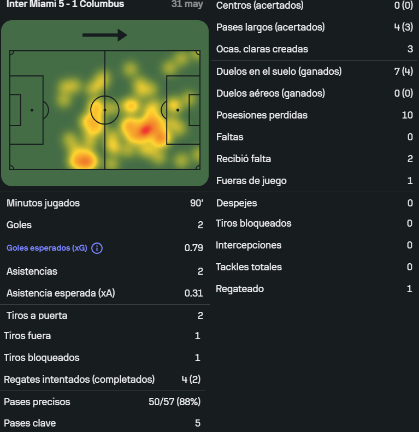The width and height of the screenshot is (419, 432).
Task: Click the Posesiones perdidas stat row
Action: tap(315, 115)
